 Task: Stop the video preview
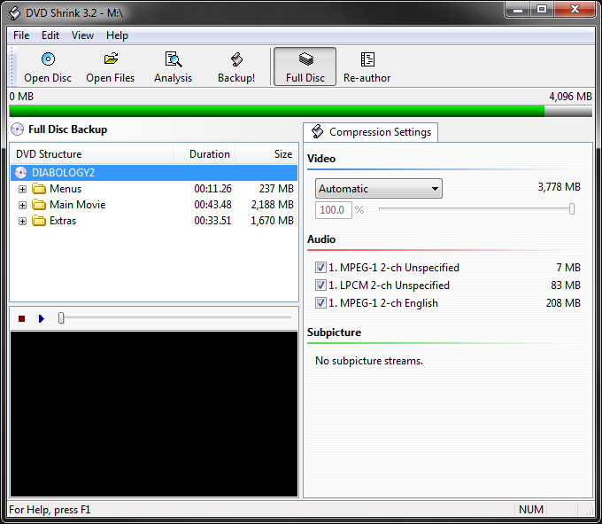22,318
